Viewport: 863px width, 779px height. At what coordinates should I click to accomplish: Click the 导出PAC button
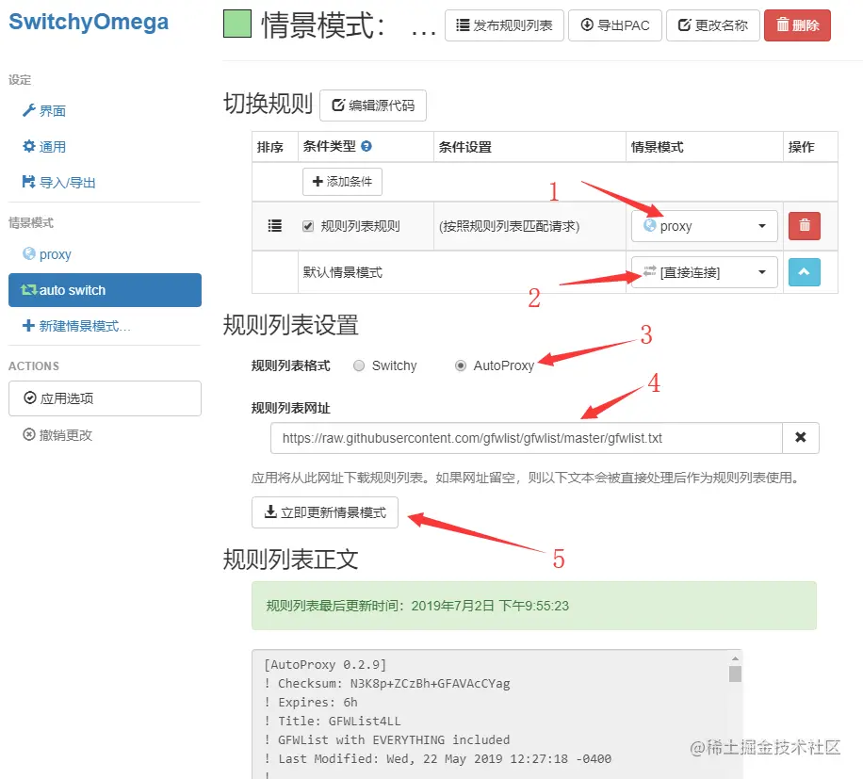coord(615,25)
